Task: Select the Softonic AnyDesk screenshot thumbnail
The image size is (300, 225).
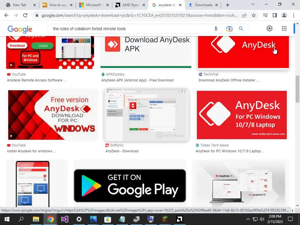Action: coord(146,115)
